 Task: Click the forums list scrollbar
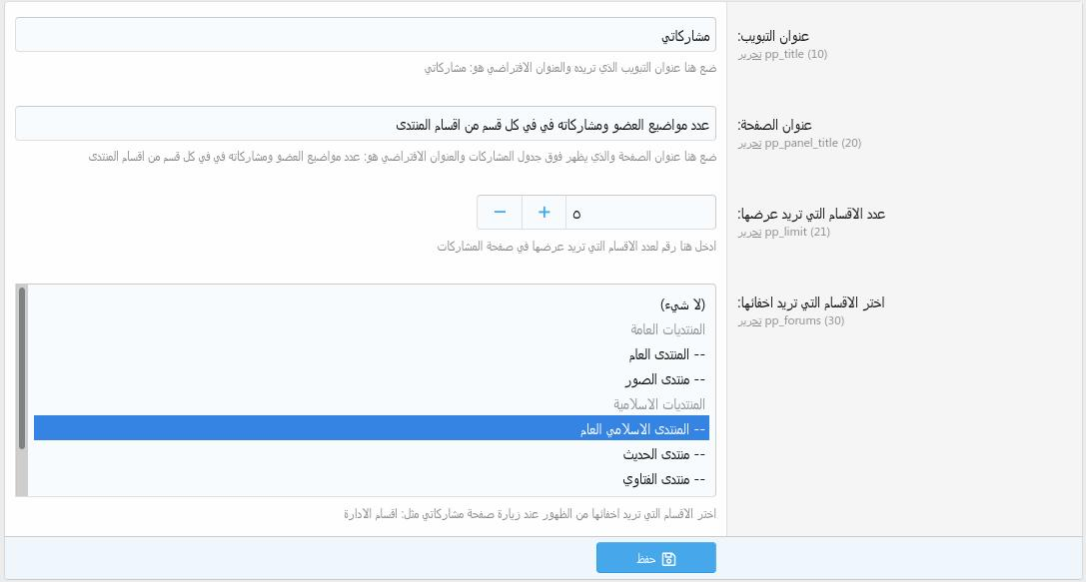(22, 369)
